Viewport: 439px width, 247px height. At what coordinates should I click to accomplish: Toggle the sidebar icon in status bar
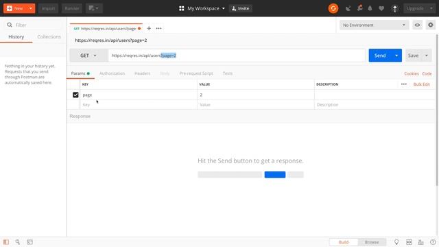click(x=6, y=242)
